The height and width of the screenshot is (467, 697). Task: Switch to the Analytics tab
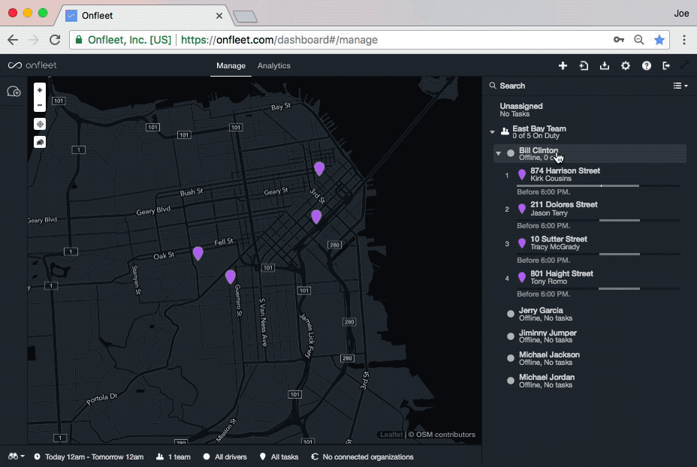[x=273, y=66]
